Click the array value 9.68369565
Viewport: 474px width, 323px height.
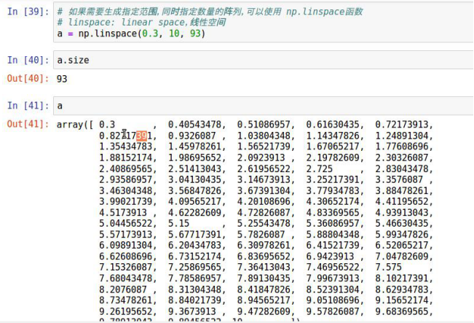tap(402, 311)
